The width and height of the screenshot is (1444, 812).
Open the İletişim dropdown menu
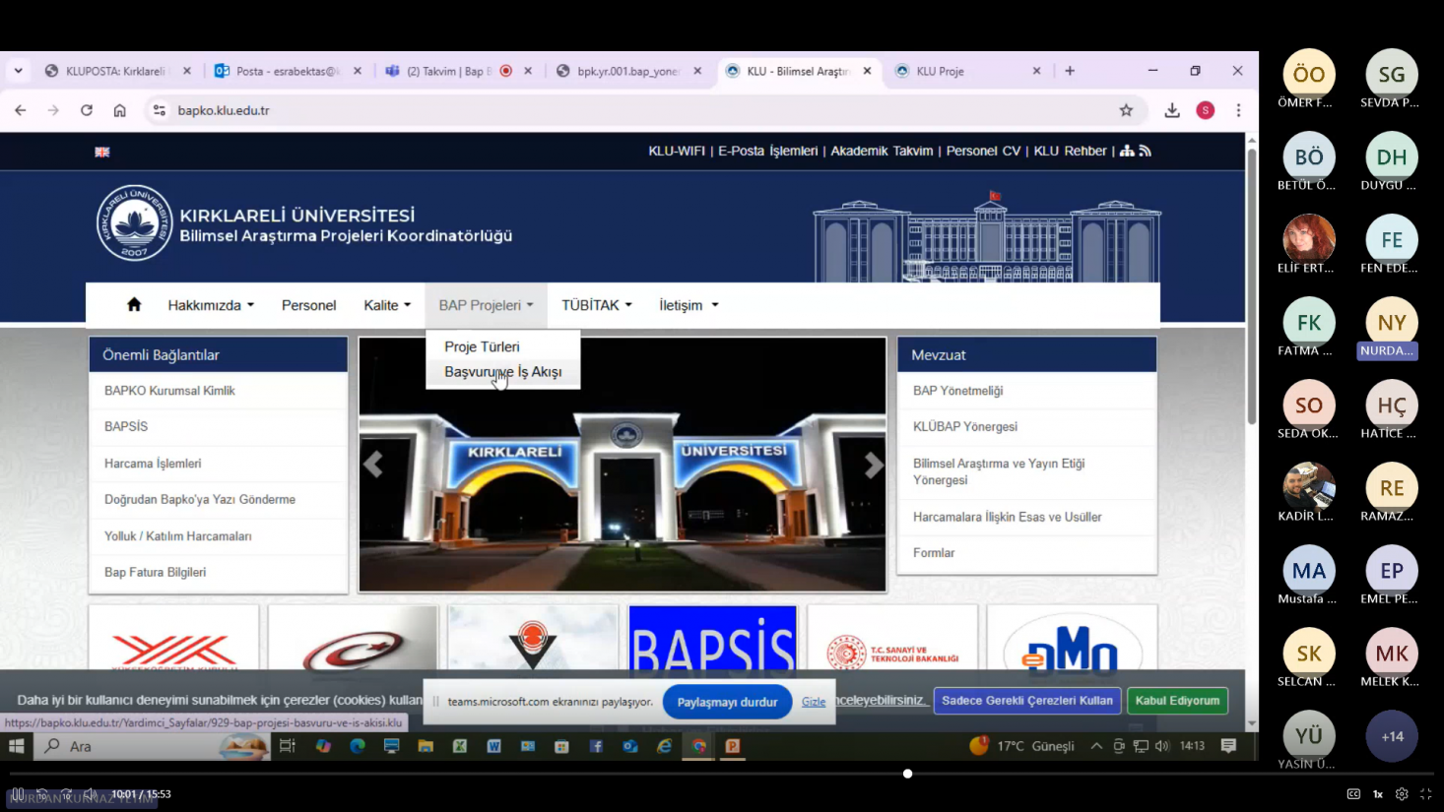tap(688, 305)
